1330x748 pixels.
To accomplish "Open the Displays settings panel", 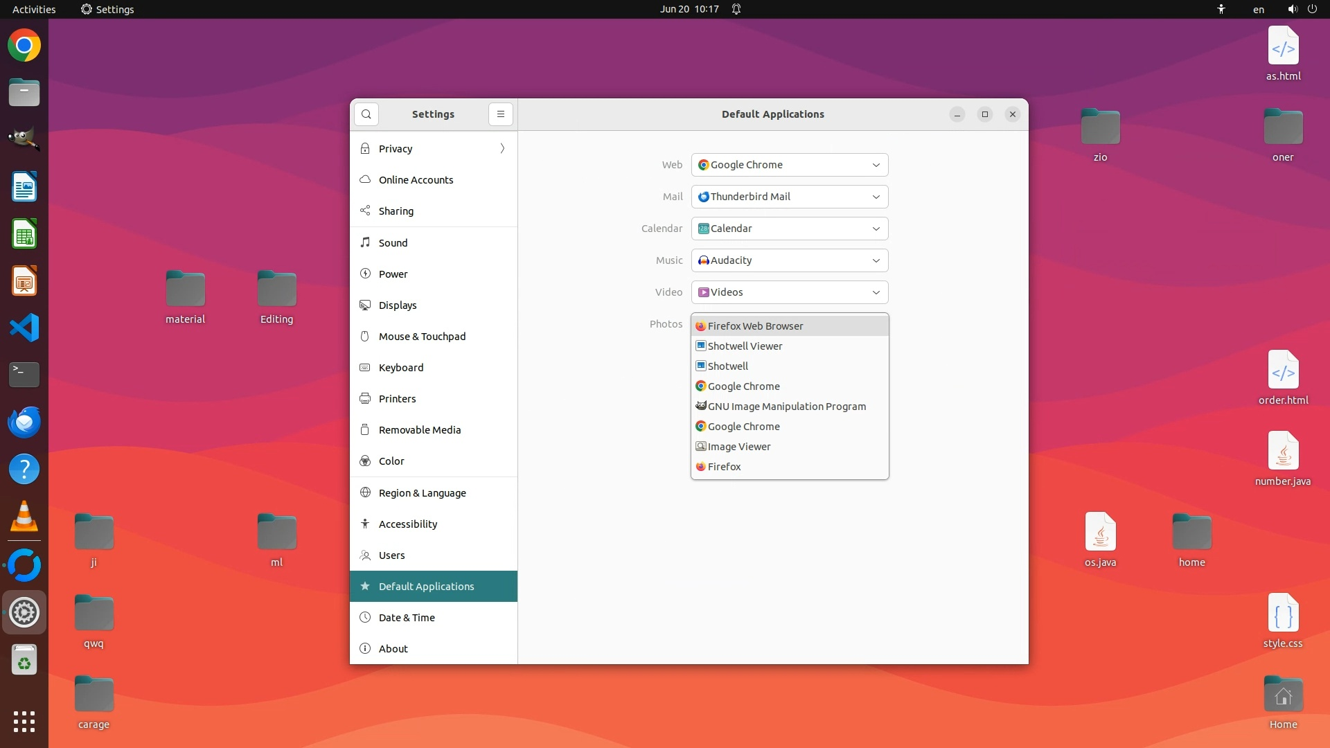I will tap(397, 305).
